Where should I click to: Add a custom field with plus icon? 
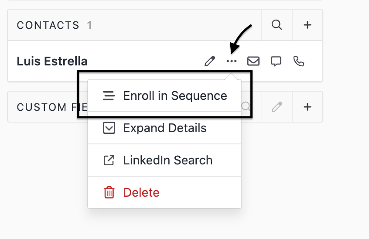pos(307,106)
